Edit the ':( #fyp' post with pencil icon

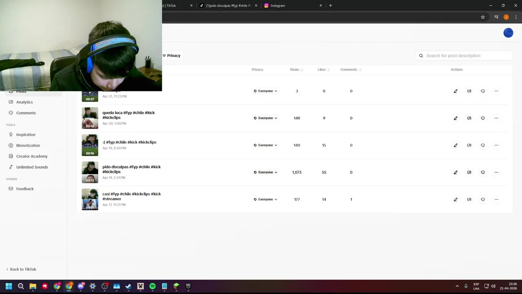(x=456, y=145)
